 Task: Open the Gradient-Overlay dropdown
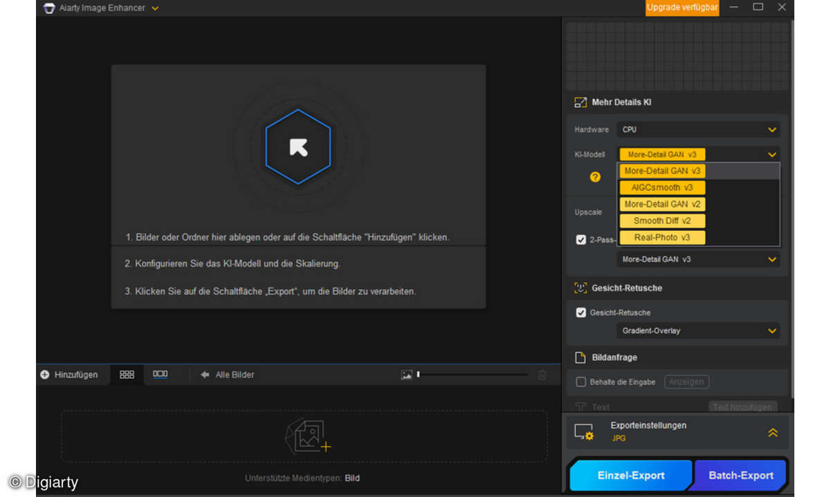pyautogui.click(x=699, y=330)
